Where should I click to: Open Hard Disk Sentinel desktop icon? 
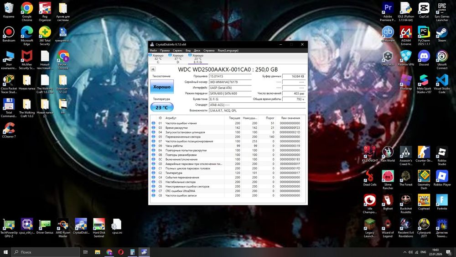(99, 228)
